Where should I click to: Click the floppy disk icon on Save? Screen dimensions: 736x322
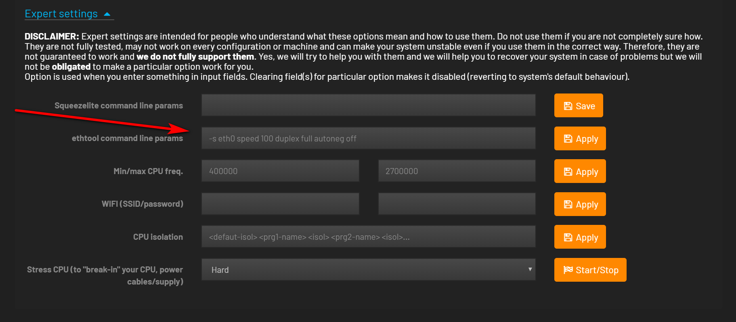click(568, 106)
